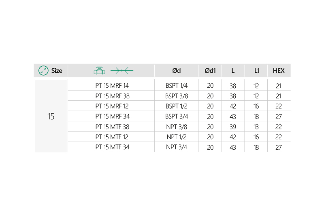Screen dimensions: 324x216
Task: Select the IPT 15 MTF 12 entry
Action: (111, 137)
